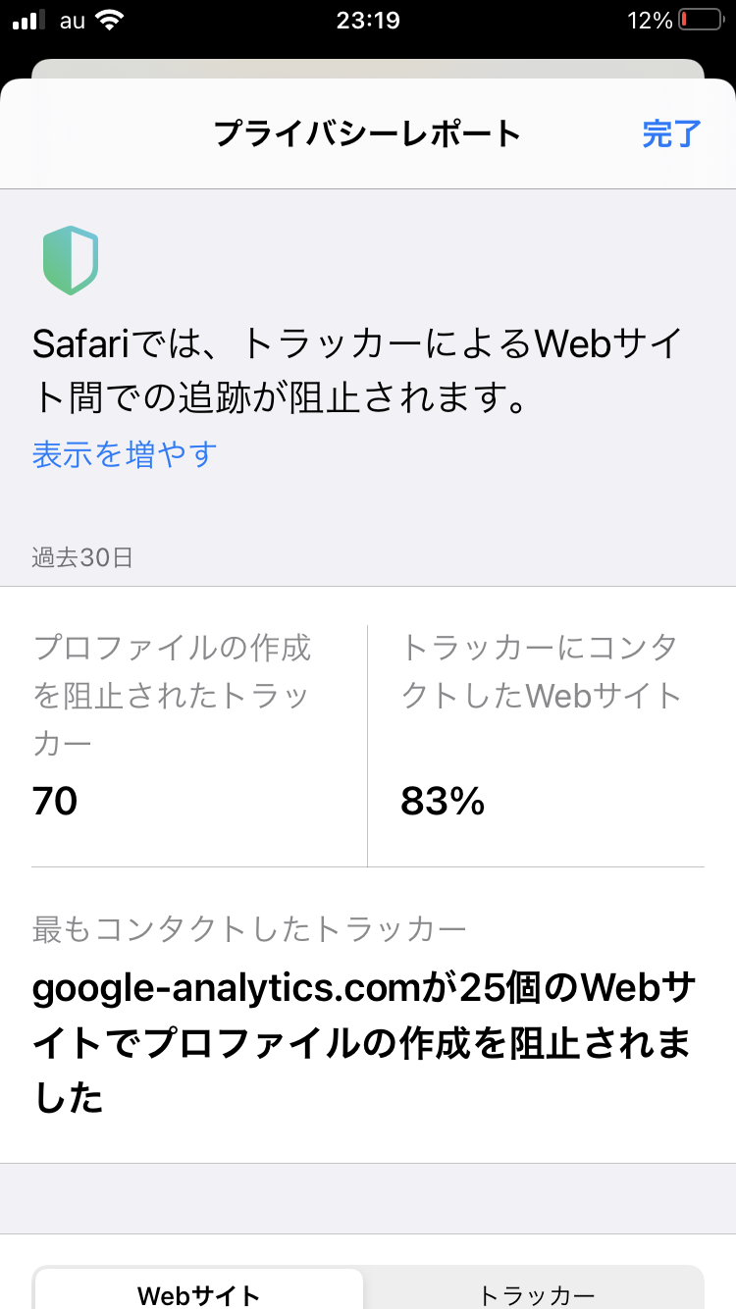Tap the green privacy shield icon
Image resolution: width=736 pixels, height=1309 pixels.
point(71,260)
